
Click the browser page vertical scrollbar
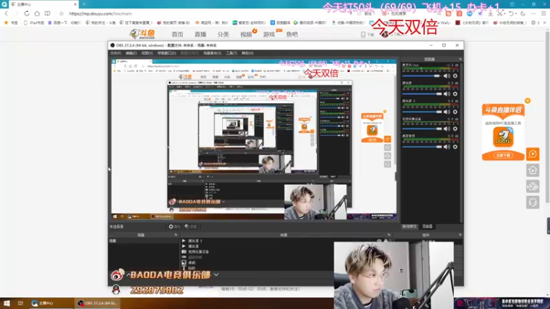(547, 116)
